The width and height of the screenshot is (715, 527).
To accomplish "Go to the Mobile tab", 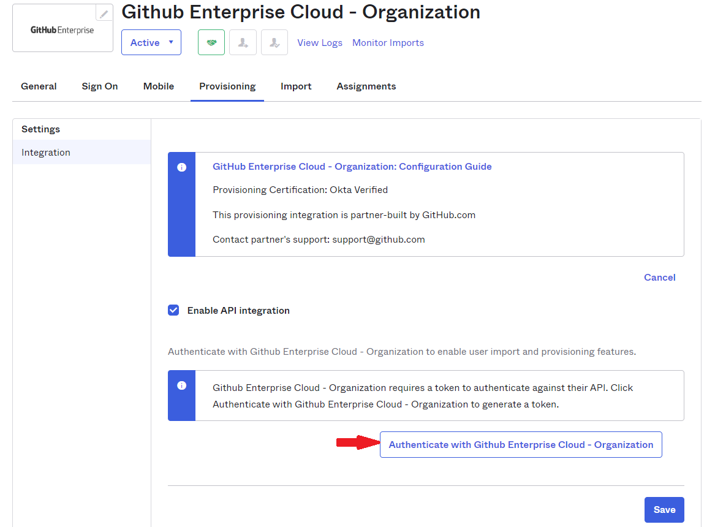I will (x=159, y=86).
